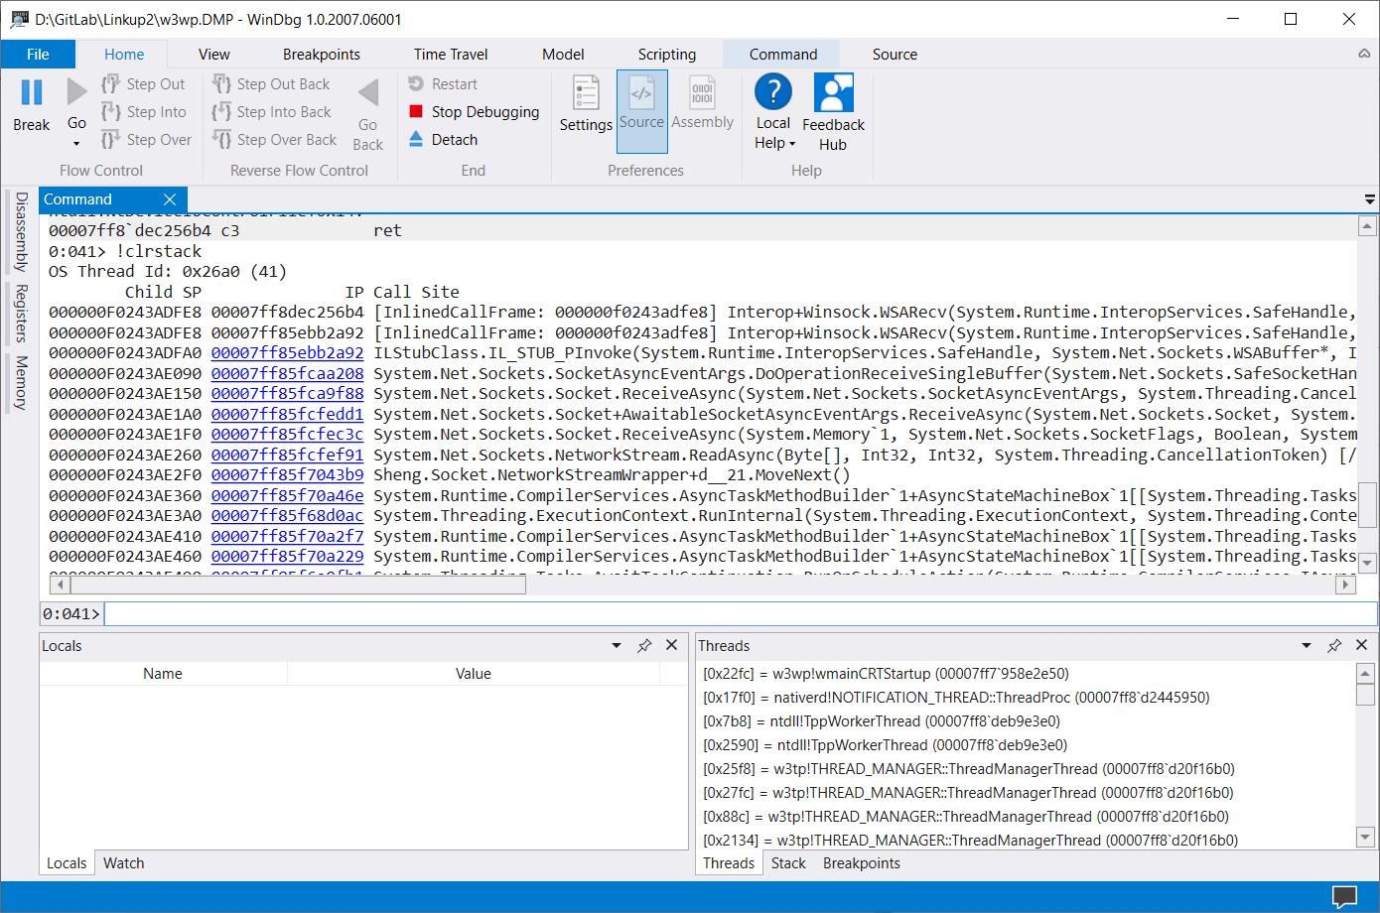Pin the Locals panel
The image size is (1380, 913).
pyautogui.click(x=644, y=646)
